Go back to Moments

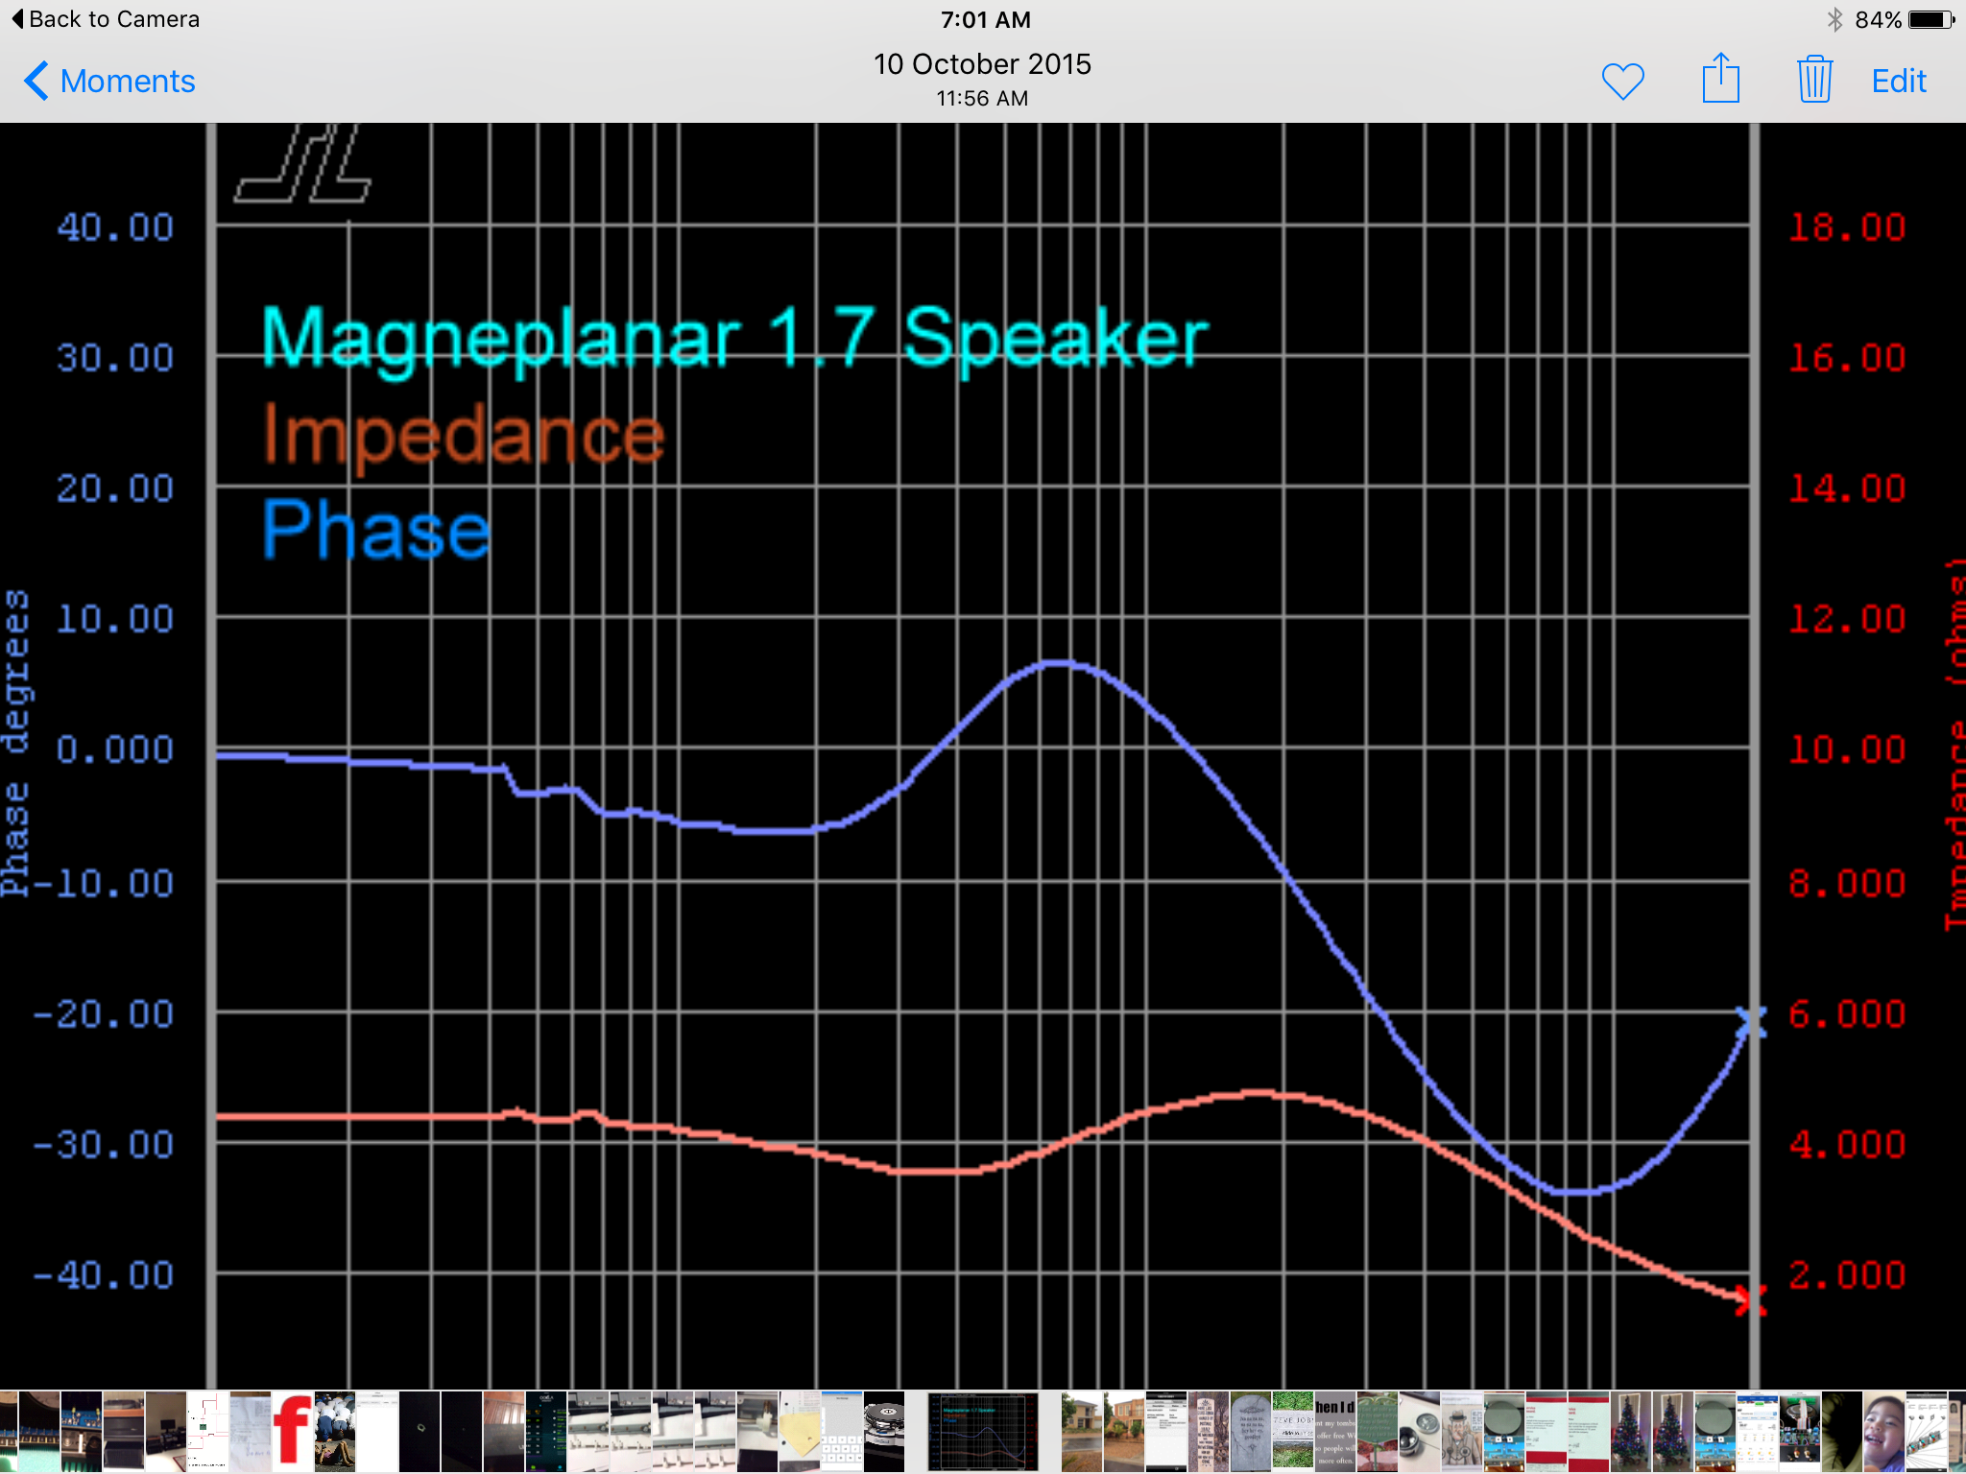coord(109,82)
